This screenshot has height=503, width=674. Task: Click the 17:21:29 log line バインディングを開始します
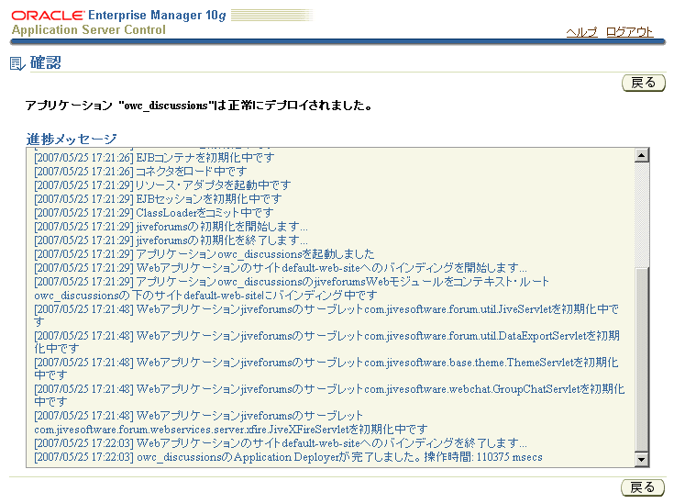tap(281, 268)
